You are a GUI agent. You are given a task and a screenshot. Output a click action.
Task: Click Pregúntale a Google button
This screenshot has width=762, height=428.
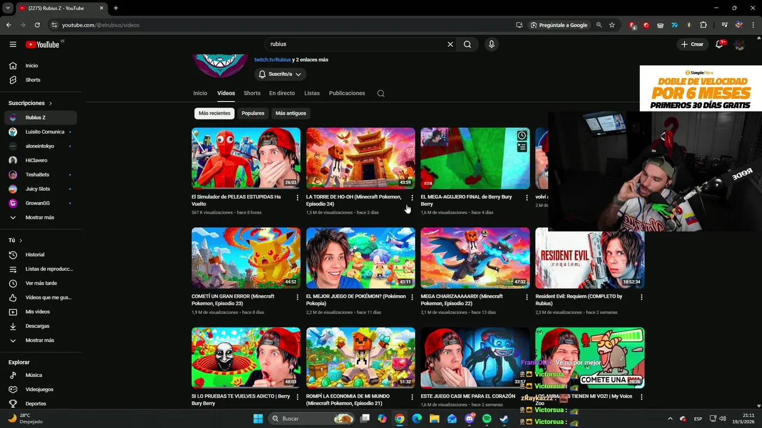[559, 25]
